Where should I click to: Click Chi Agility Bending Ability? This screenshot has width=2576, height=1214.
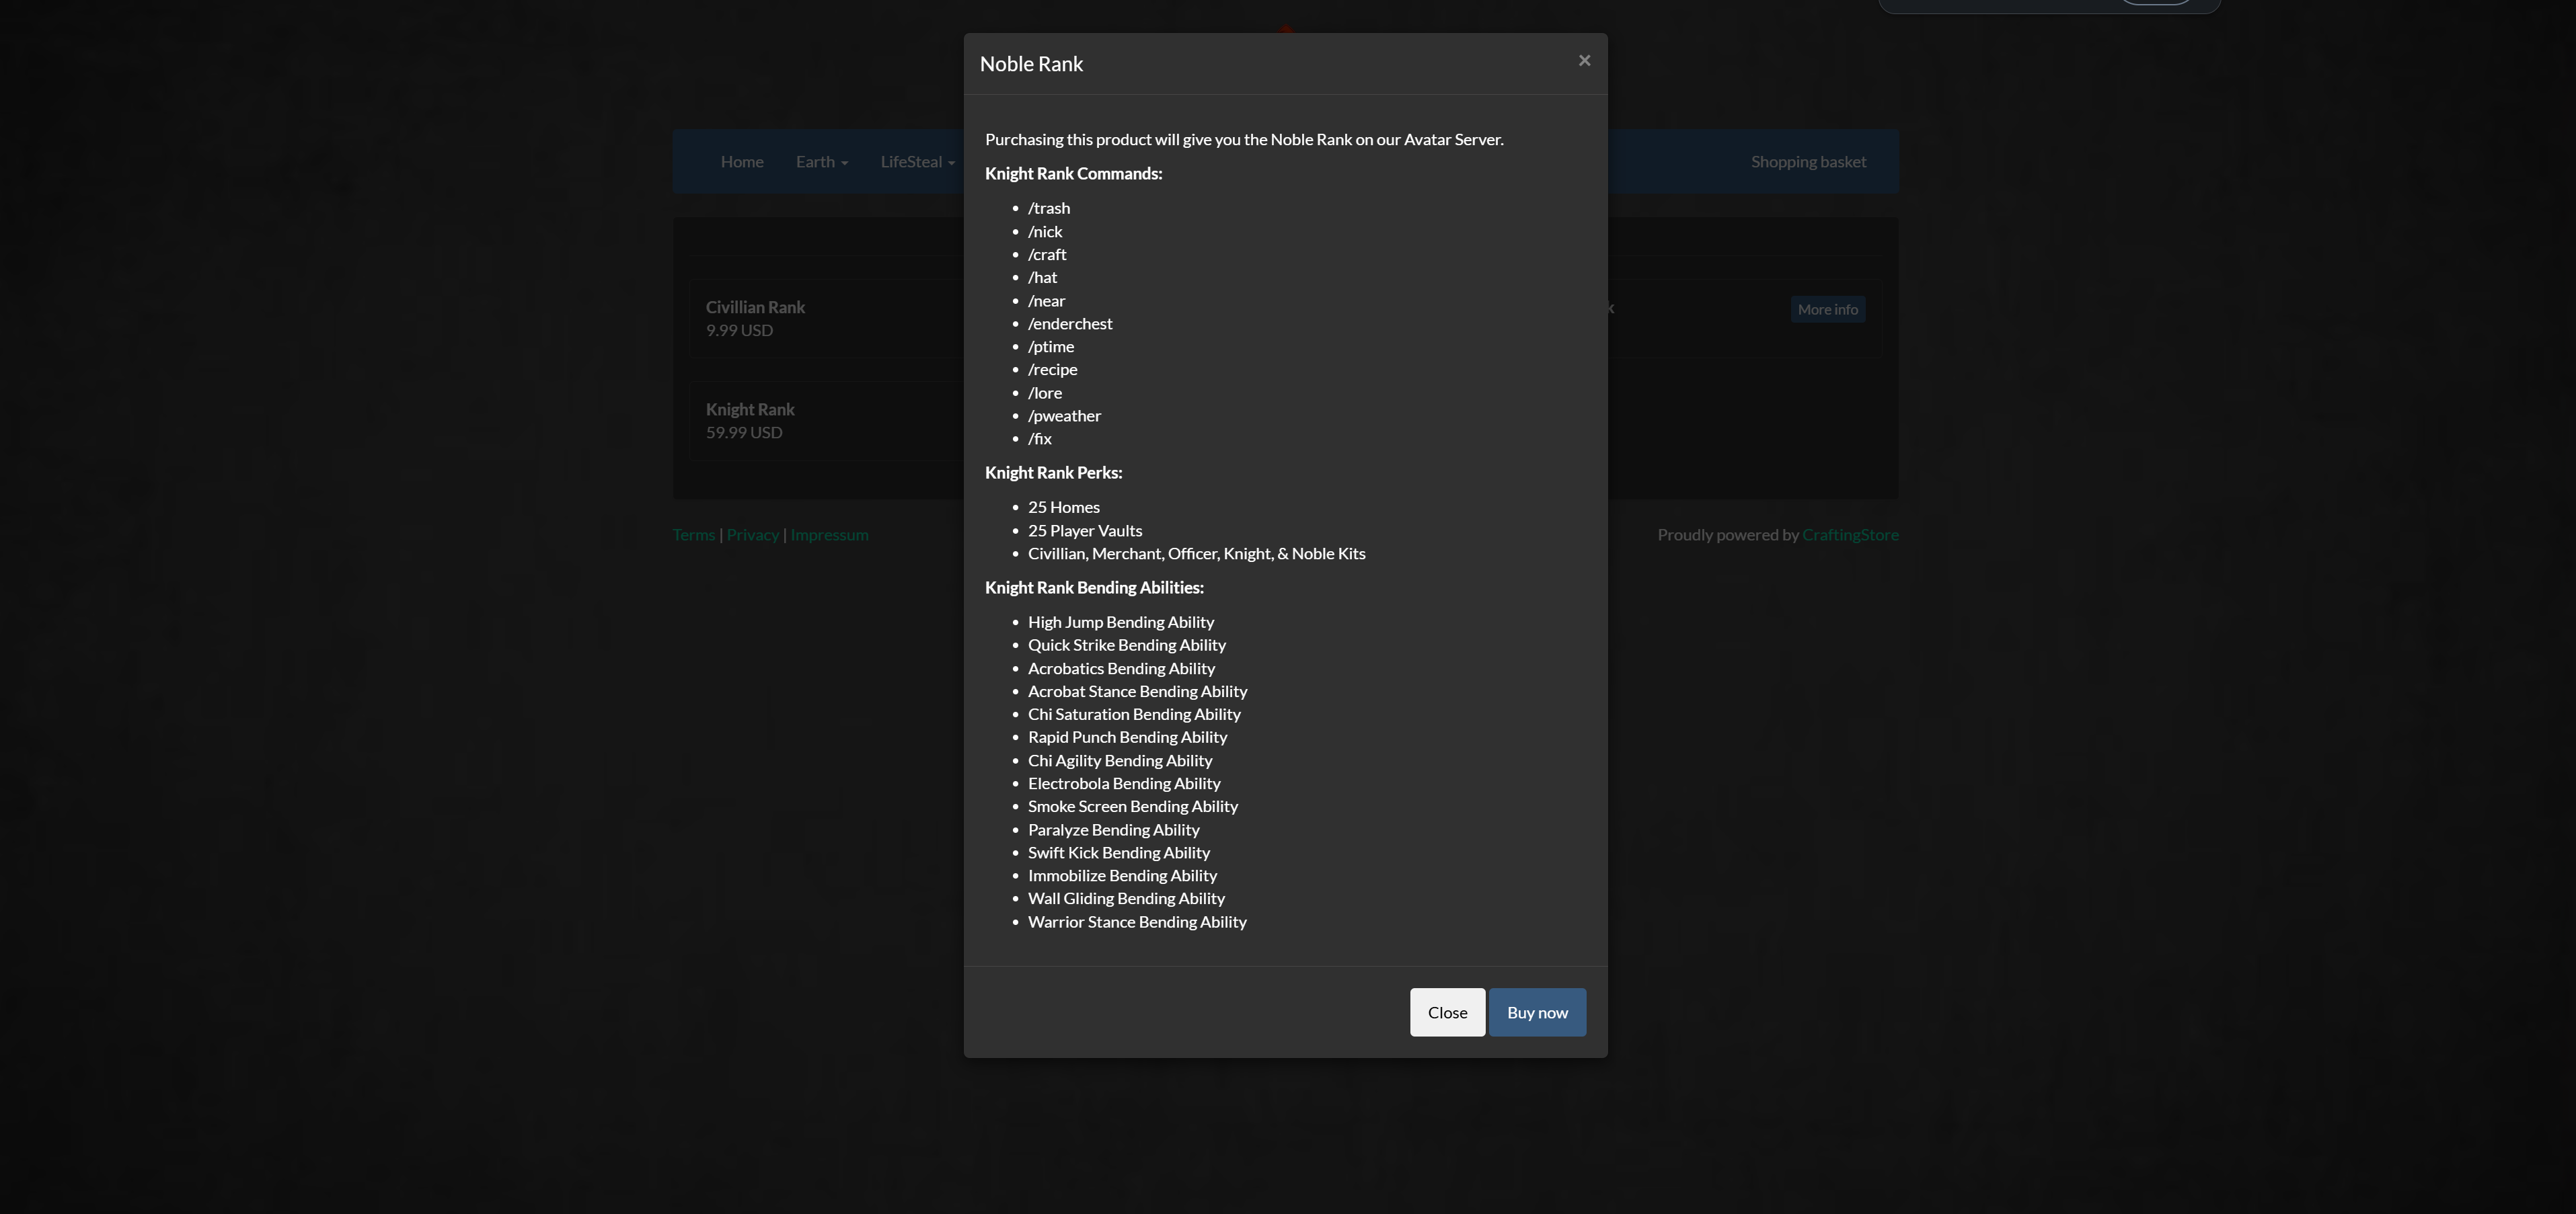1120,760
